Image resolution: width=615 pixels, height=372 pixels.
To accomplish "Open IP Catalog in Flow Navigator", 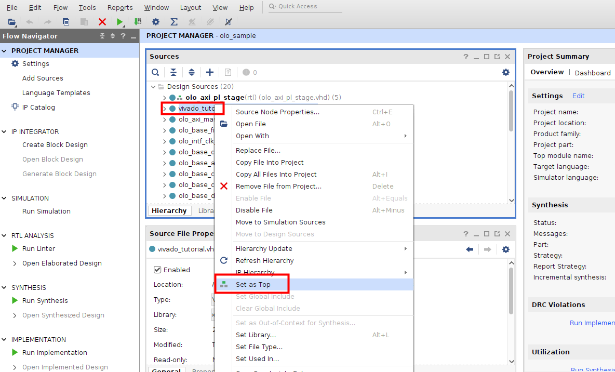I will [38, 107].
